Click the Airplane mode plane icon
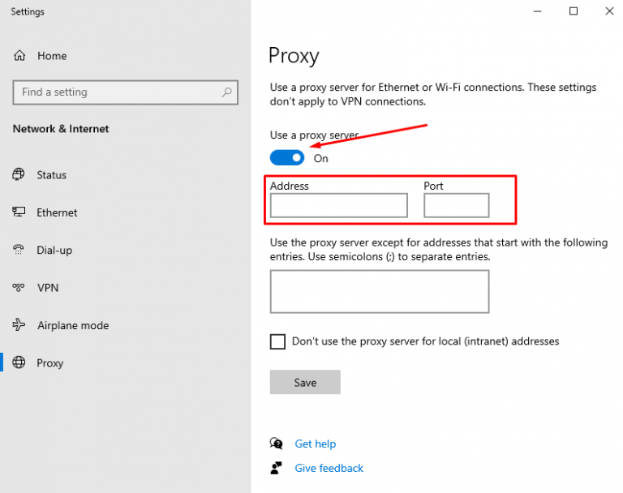This screenshot has width=623, height=493. (x=19, y=325)
